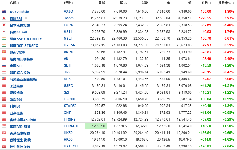Image resolution: width=237 pixels, height=150 pixels.
Task: Open the 深證成指 link
Action: 17,93
